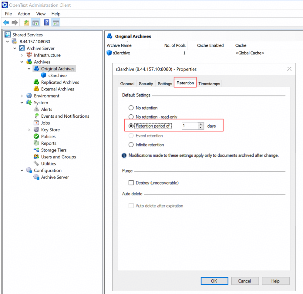Collapse the Archives tree node
303x294 pixels.
coord(22,62)
